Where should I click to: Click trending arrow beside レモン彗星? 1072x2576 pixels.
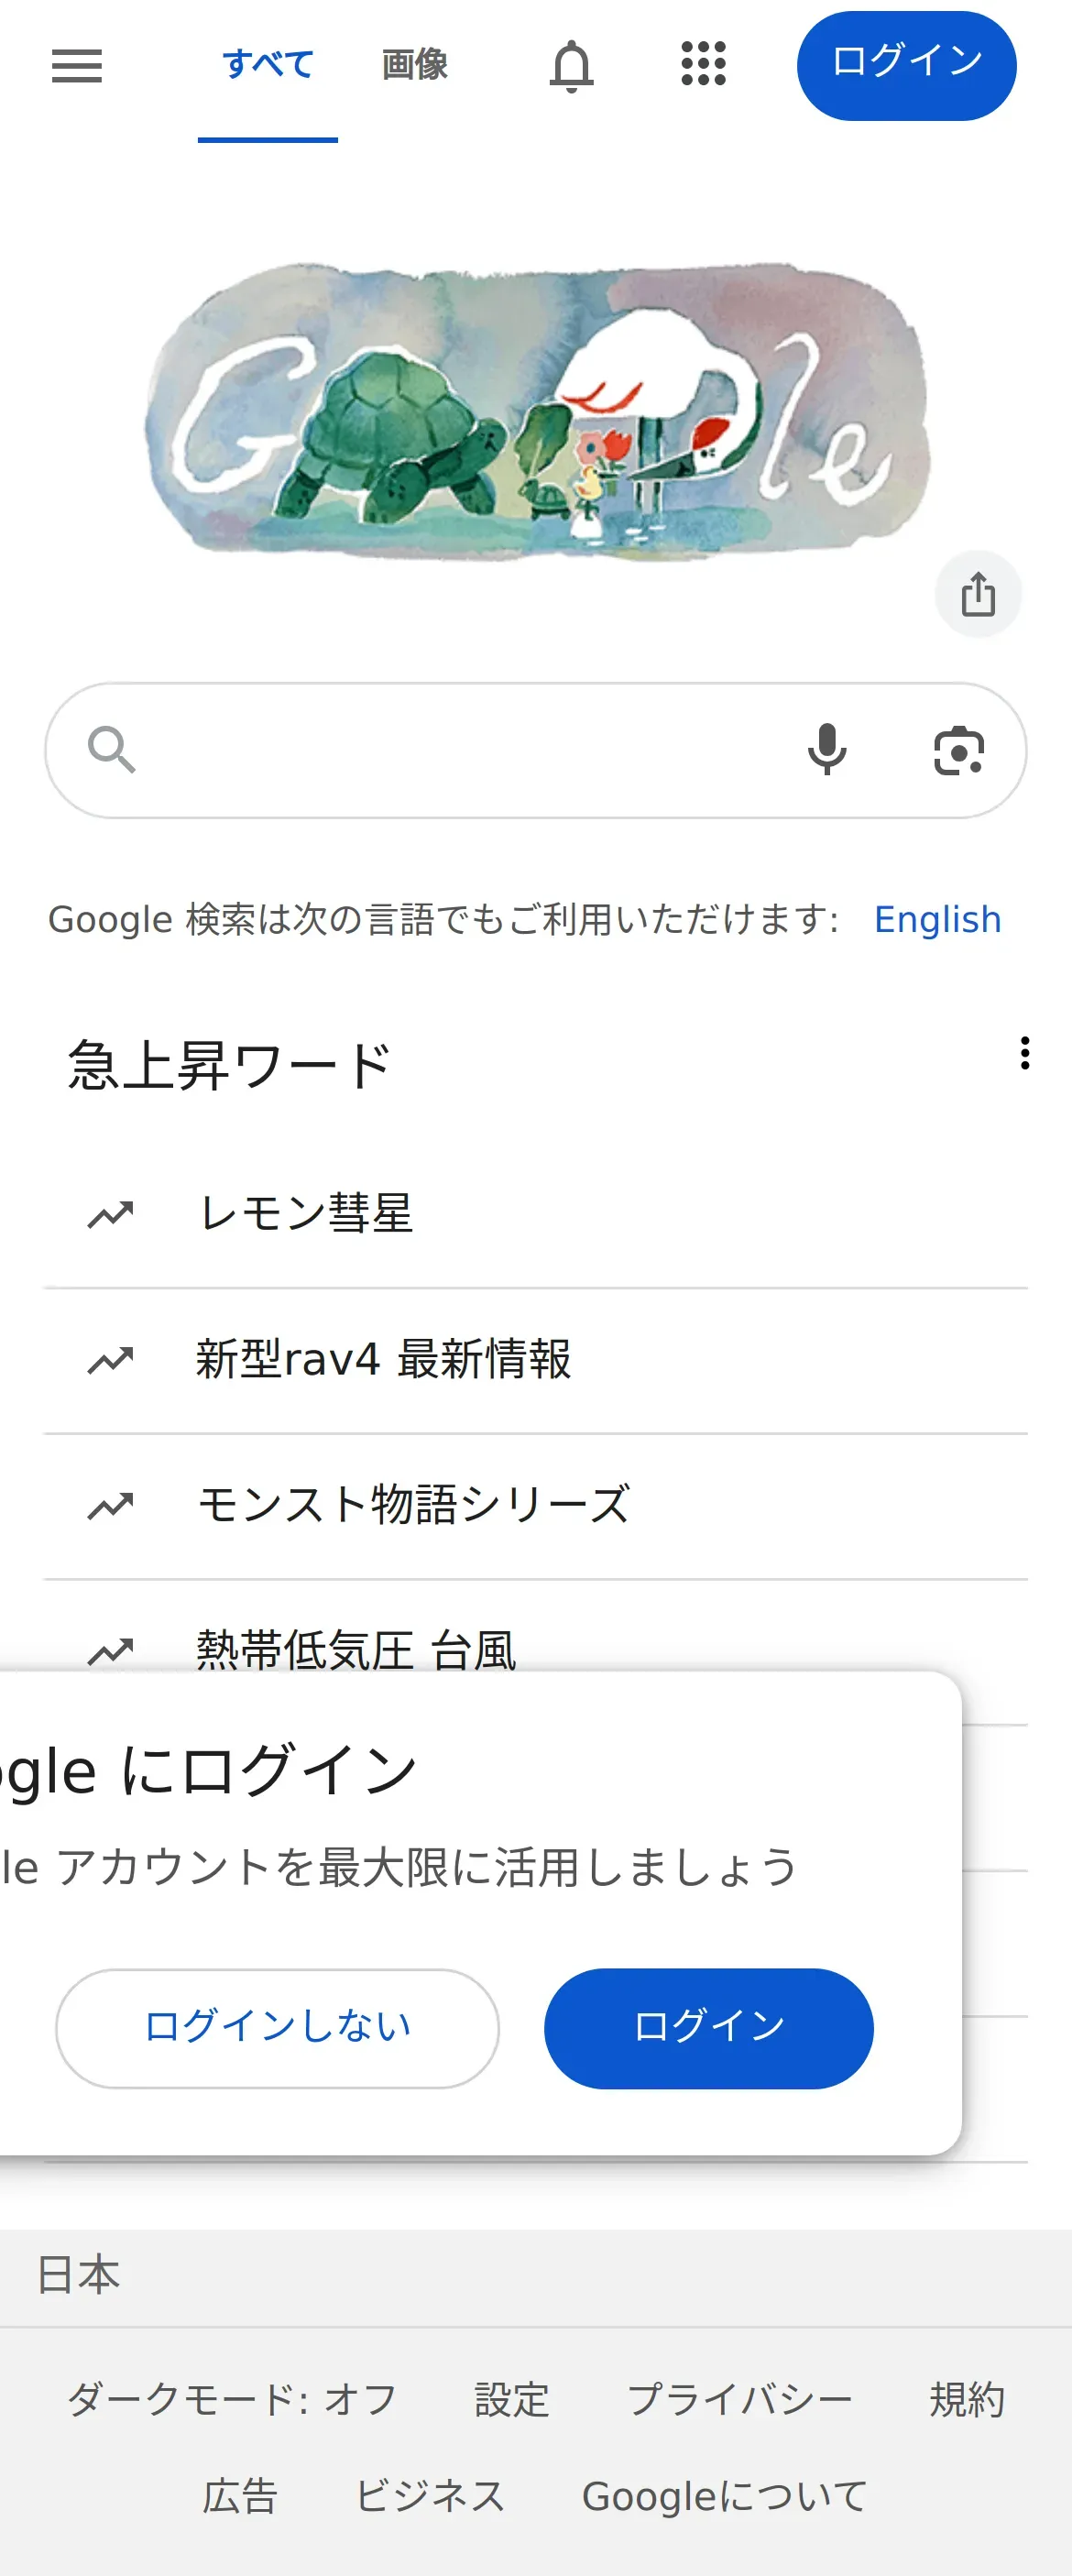click(x=111, y=1214)
